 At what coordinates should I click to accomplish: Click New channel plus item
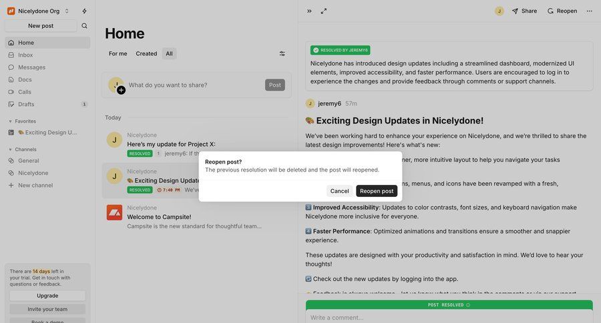47,185
